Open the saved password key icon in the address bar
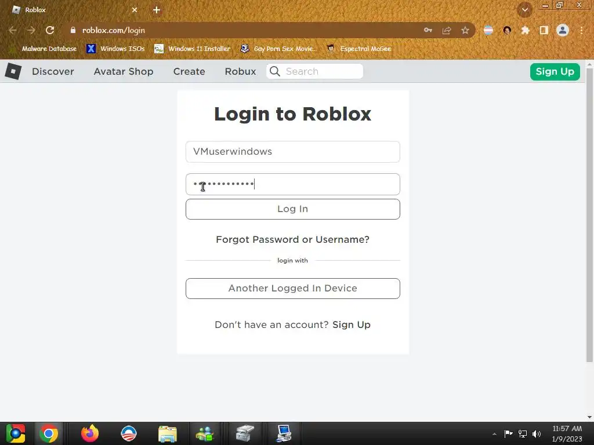 [x=428, y=30]
